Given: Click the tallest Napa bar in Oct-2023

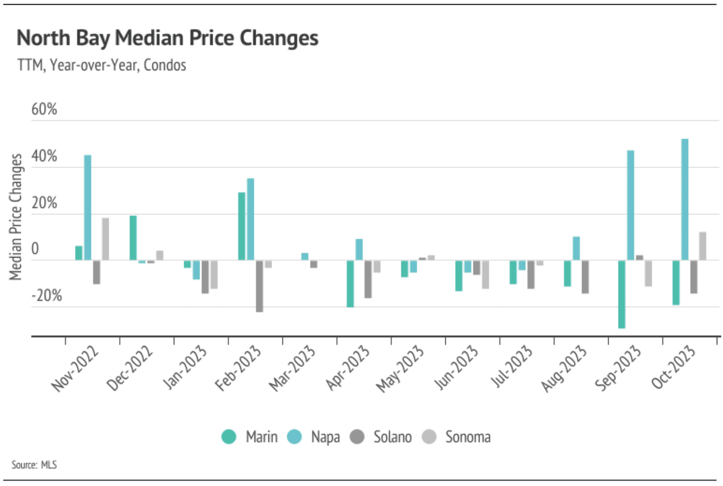Looking at the screenshot, I should [x=685, y=199].
